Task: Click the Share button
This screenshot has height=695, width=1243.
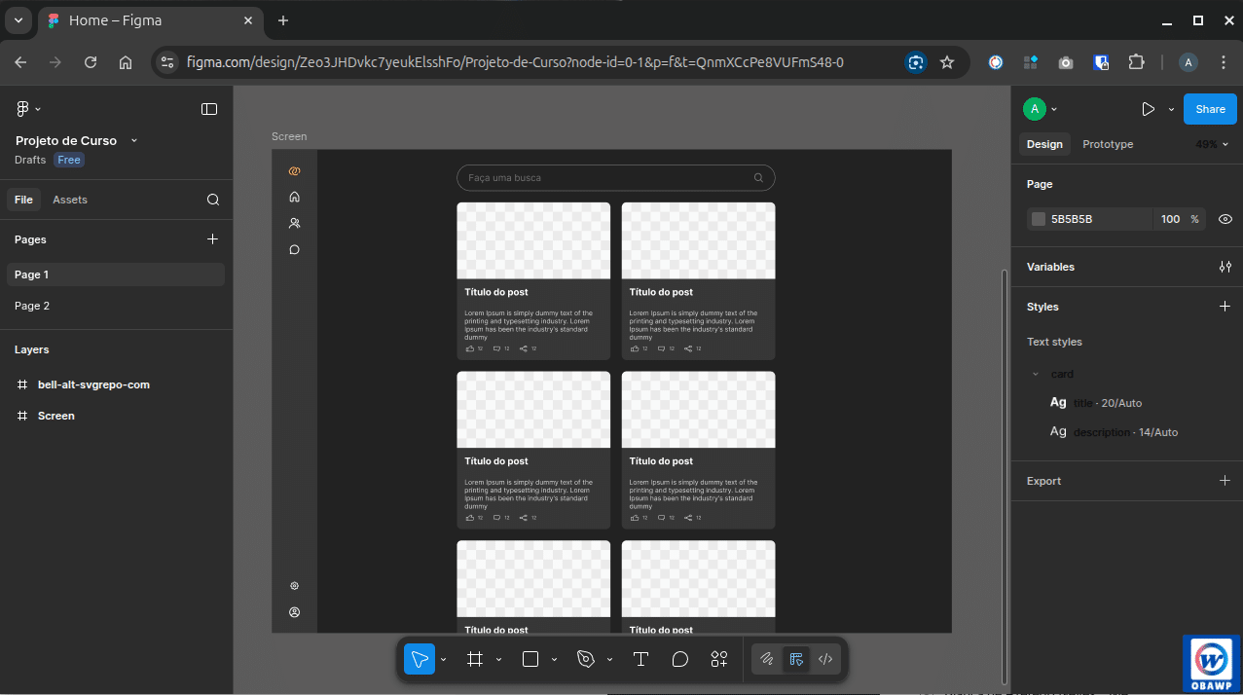Action: pos(1209,109)
